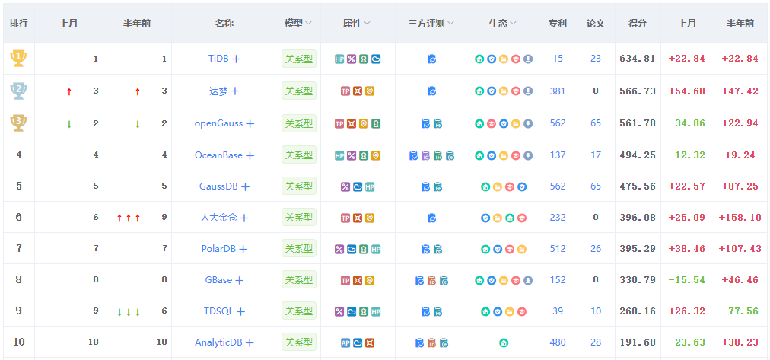Open the GaussDB database link
Screen dimensions: 770x360
click(x=218, y=186)
